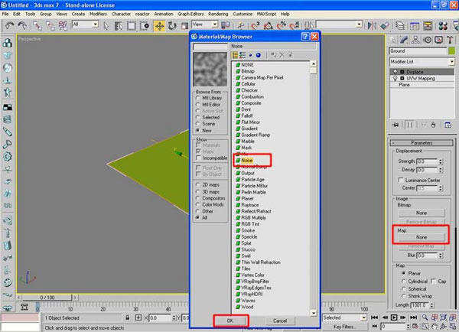Select the Mtl Library radio button

[x=199, y=97]
